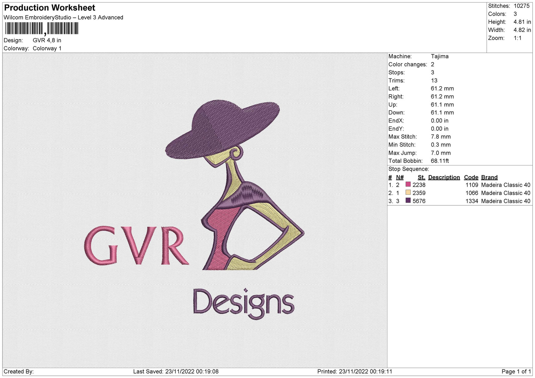This screenshot has width=535, height=378.
Task: Click the pink color swatch for thread 2238
Action: coord(408,184)
